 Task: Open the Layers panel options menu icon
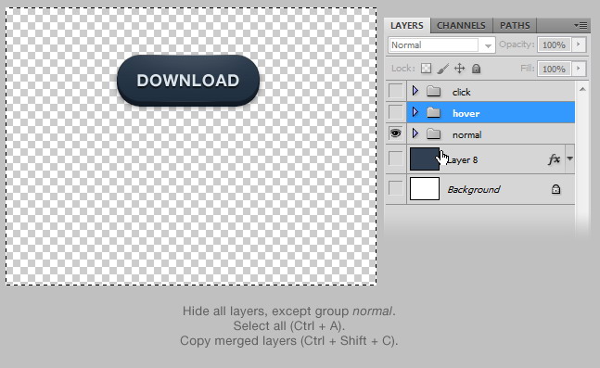point(581,26)
